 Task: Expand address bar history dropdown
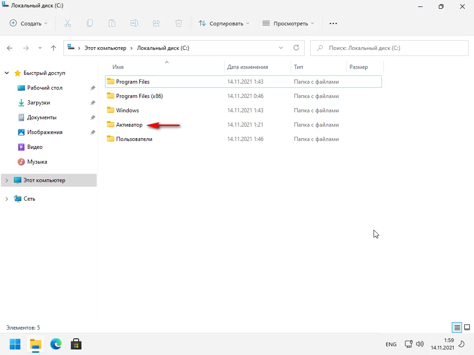(x=281, y=48)
